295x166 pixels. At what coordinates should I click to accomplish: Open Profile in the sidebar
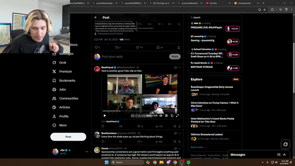click(x=60, y=116)
